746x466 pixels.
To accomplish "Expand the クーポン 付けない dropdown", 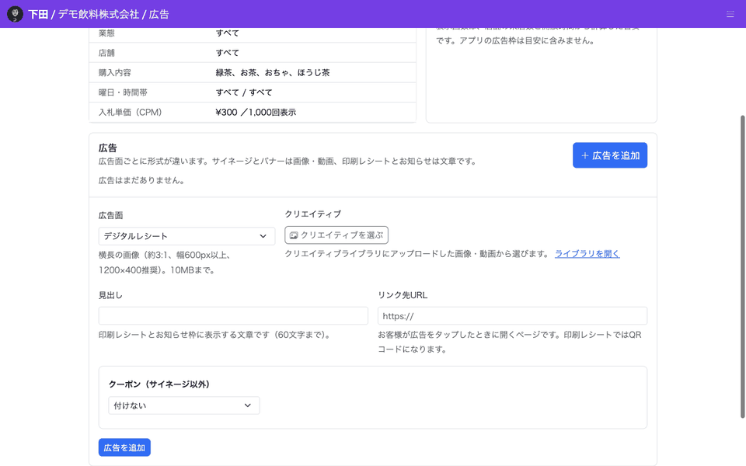I will click(184, 405).
